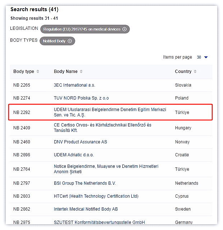Click the Norway country cell
The height and width of the screenshot is (230, 223).
pos(182,142)
